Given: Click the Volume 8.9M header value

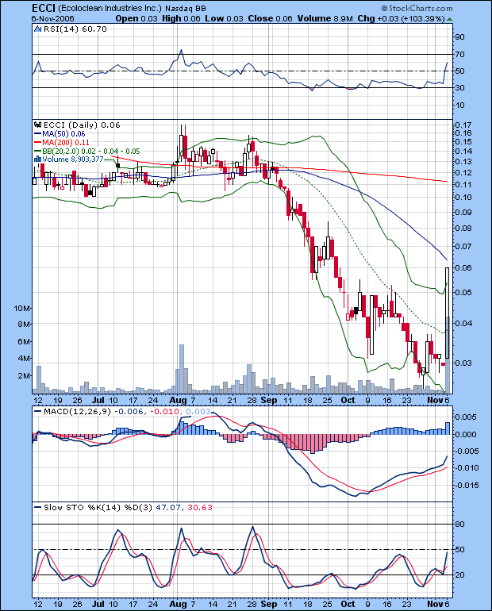Looking at the screenshot, I should tap(325, 19).
